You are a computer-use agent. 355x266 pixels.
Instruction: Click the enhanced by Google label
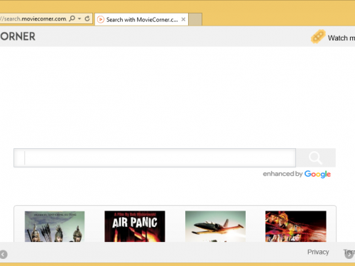pos(297,174)
